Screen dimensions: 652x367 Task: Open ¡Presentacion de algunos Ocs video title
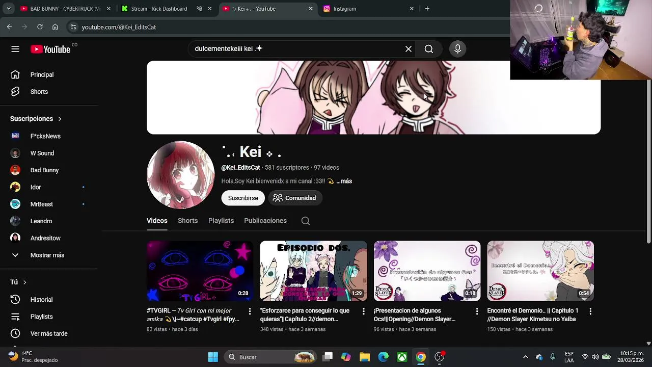pos(415,315)
